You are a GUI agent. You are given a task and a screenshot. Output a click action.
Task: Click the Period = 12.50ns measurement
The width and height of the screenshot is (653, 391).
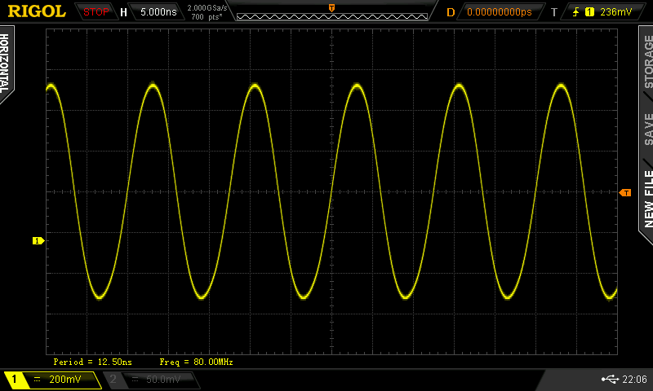click(92, 362)
